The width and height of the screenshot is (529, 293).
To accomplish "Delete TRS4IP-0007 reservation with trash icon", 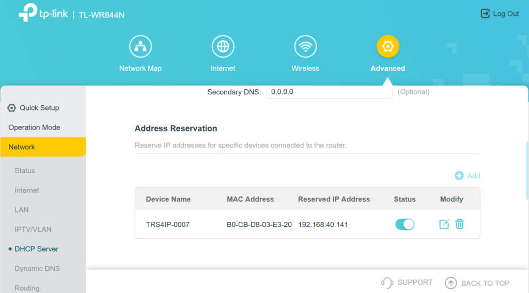I will click(459, 224).
